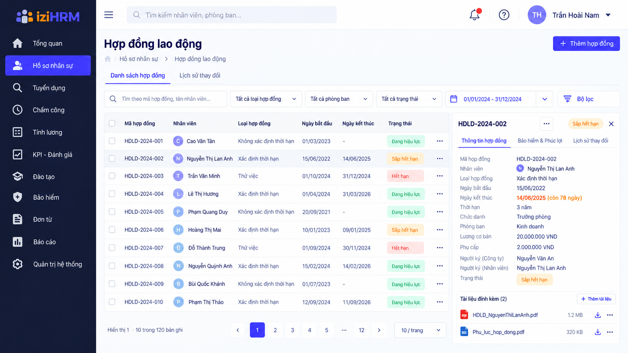This screenshot has height=353, width=628.
Task: Click Thêm hợp đồng button
Action: [x=586, y=44]
